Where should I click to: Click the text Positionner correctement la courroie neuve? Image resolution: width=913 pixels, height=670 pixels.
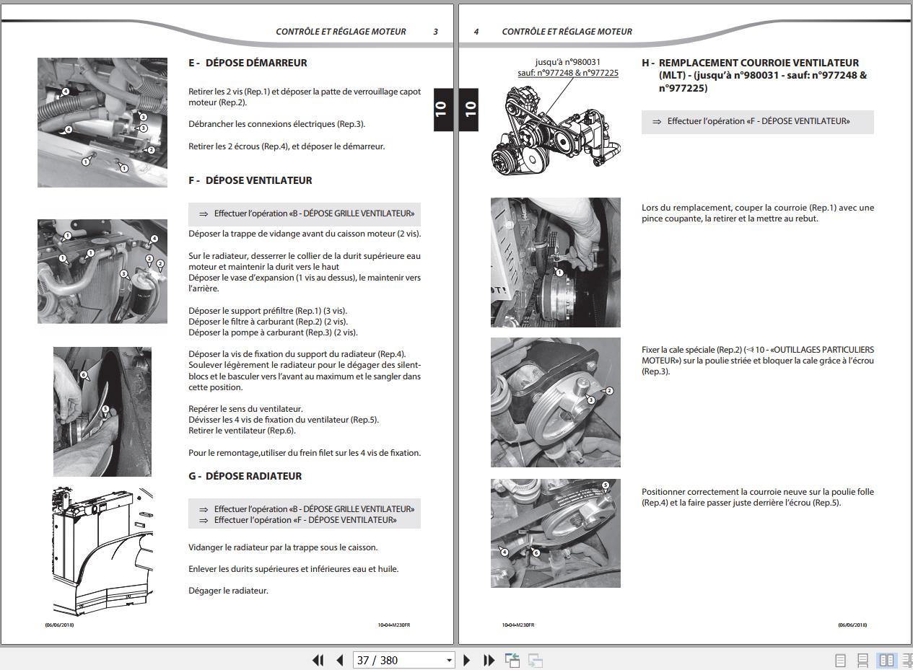(x=758, y=498)
